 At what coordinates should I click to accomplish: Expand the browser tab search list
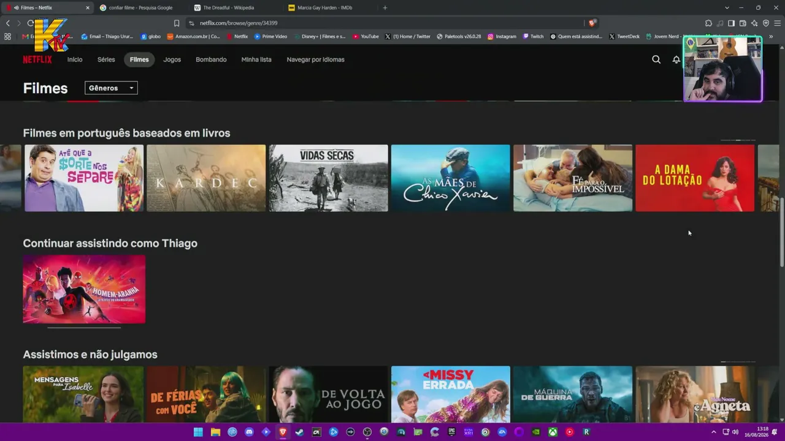tap(727, 8)
